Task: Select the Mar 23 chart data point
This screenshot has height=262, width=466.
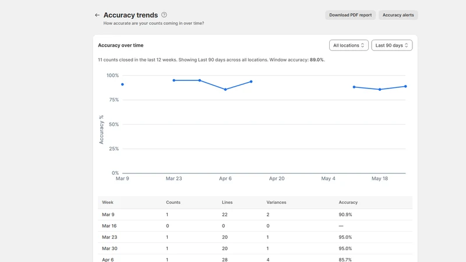Action: [x=174, y=80]
